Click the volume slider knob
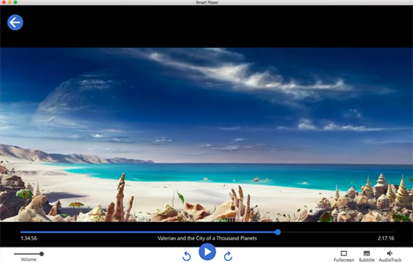 tap(41, 254)
